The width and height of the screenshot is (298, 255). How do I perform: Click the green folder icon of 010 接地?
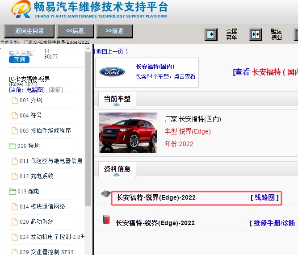13,146
